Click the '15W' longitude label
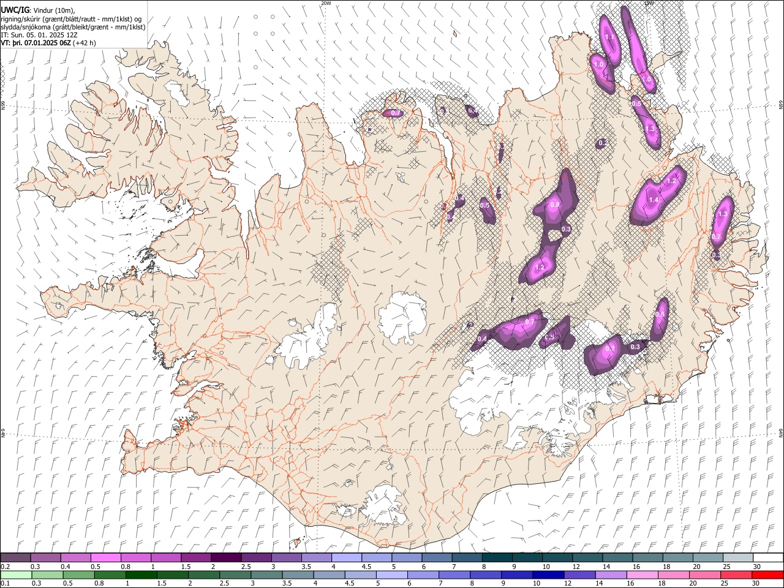784x588 pixels. (649, 3)
